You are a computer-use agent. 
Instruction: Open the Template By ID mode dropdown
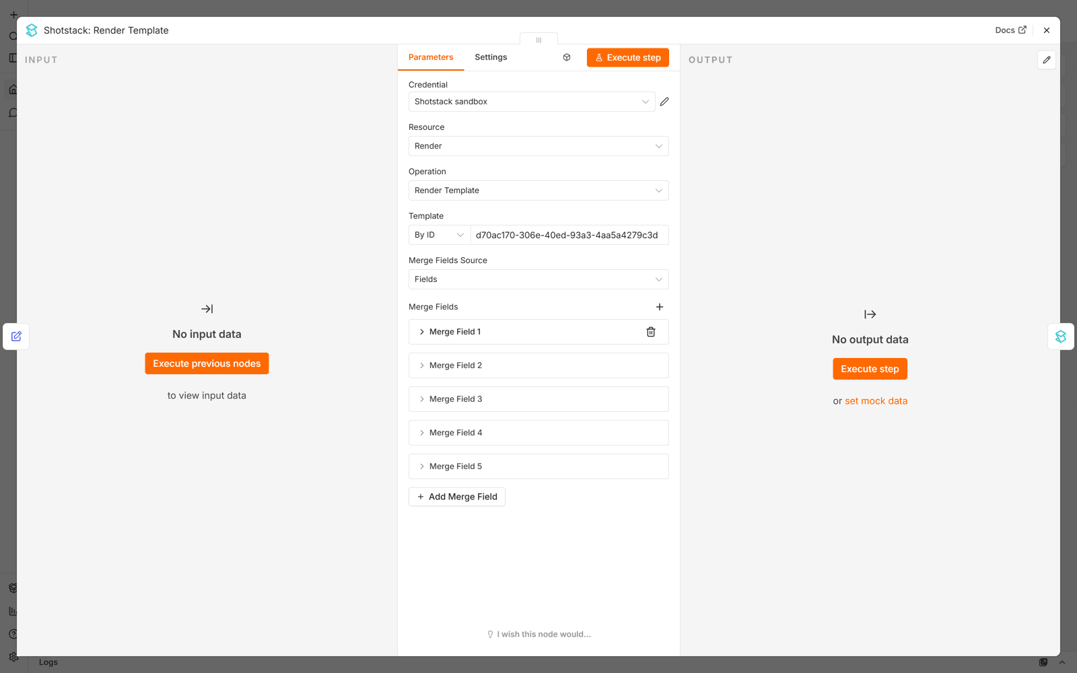(x=440, y=235)
